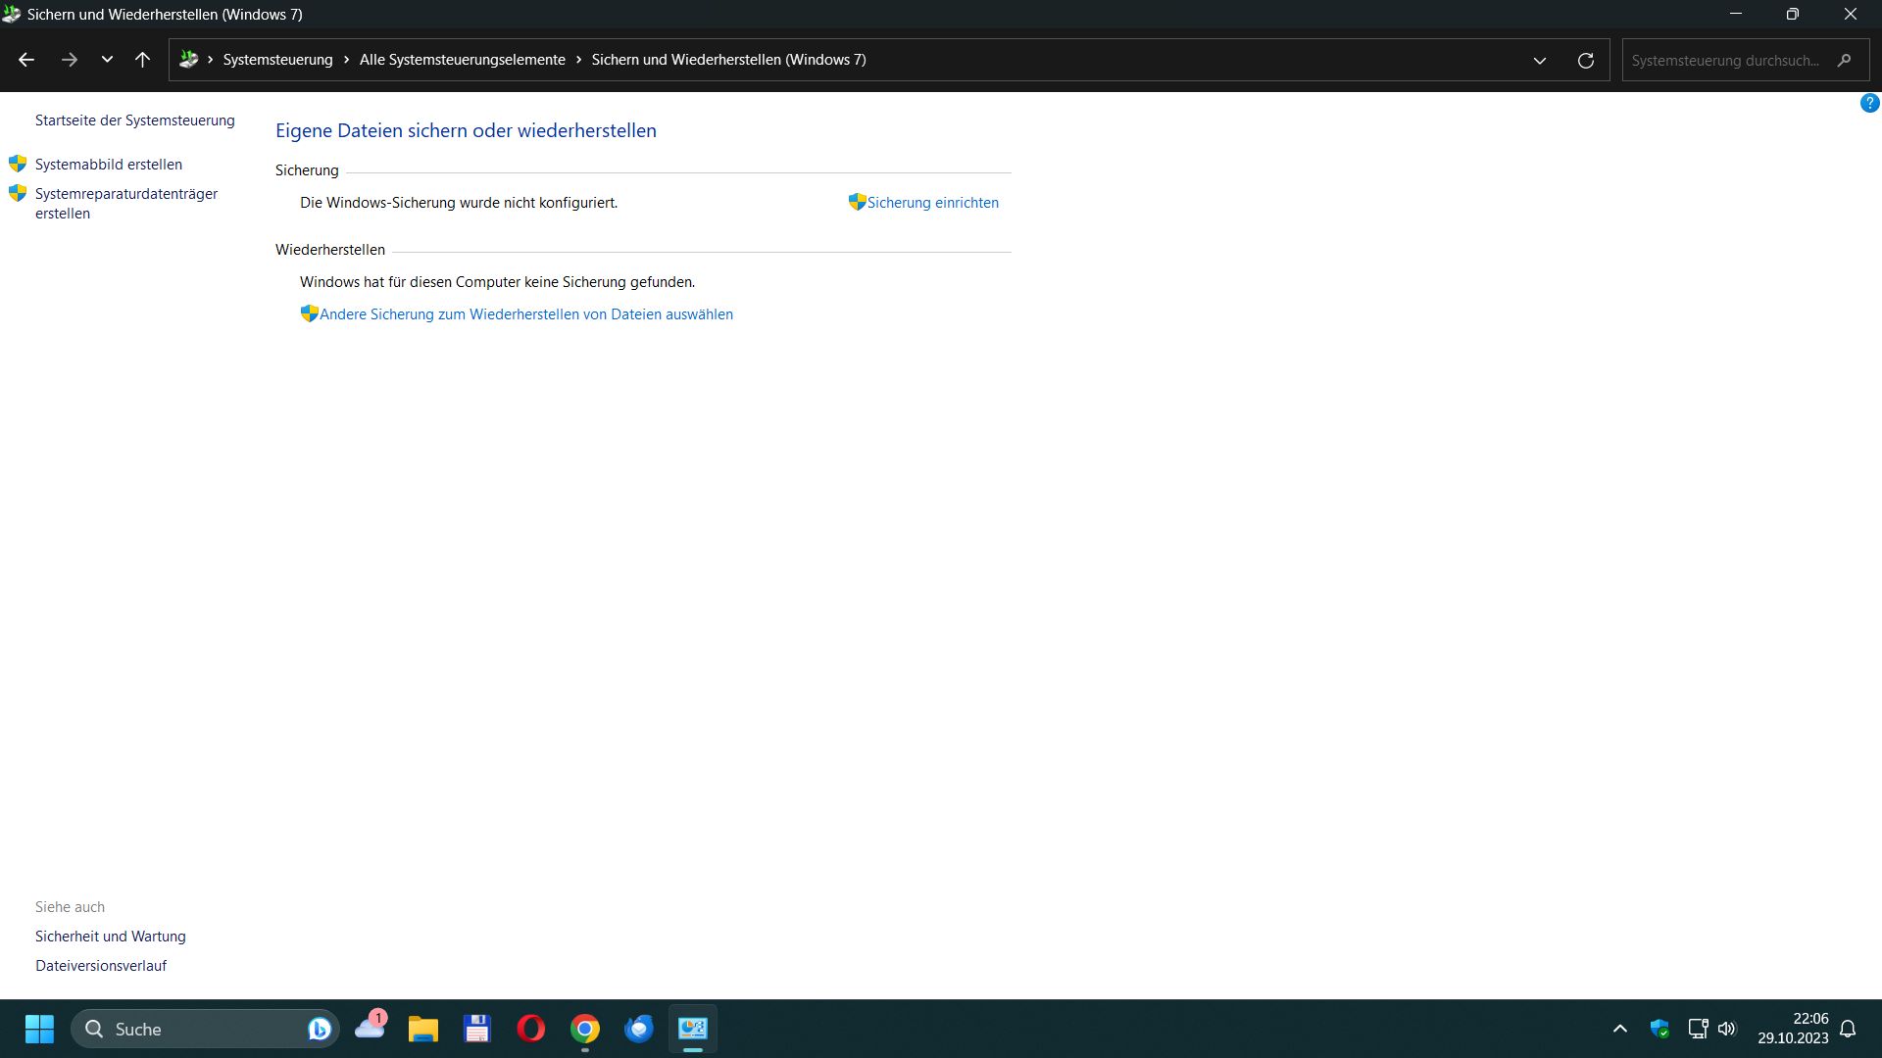The height and width of the screenshot is (1058, 1882).
Task: Expand the recent locations dropdown arrow
Action: click(x=107, y=60)
